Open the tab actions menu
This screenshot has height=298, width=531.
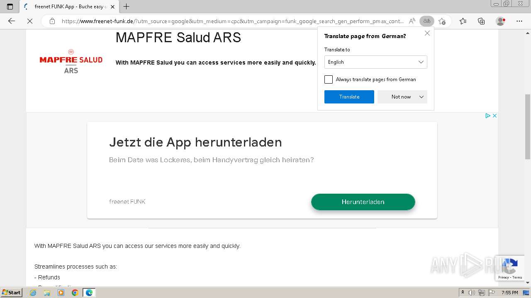[x=10, y=7]
